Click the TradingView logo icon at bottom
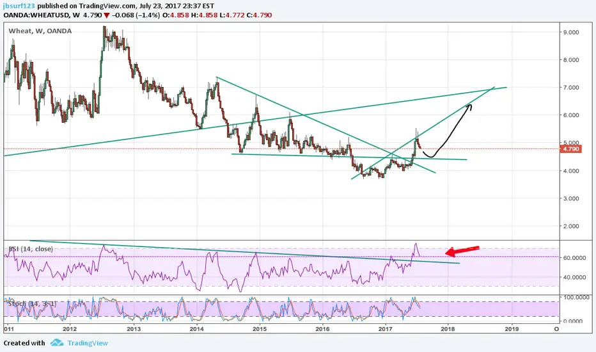This screenshot has height=352, width=596. (x=57, y=343)
